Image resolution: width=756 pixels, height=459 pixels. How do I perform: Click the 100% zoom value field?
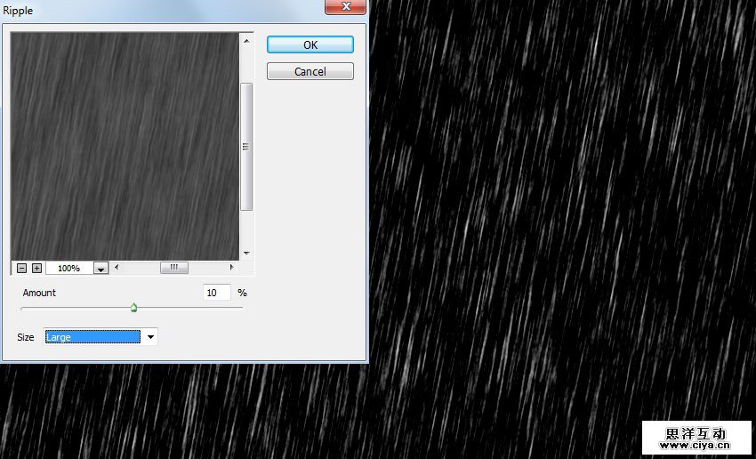pos(69,269)
